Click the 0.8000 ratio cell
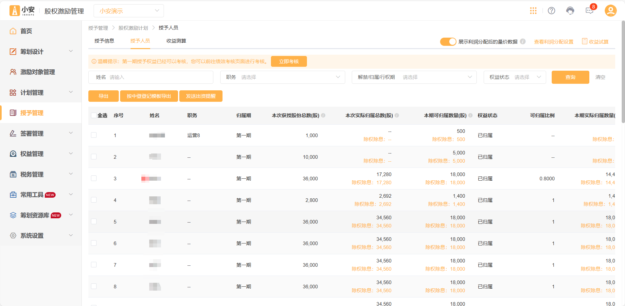 [x=547, y=178]
